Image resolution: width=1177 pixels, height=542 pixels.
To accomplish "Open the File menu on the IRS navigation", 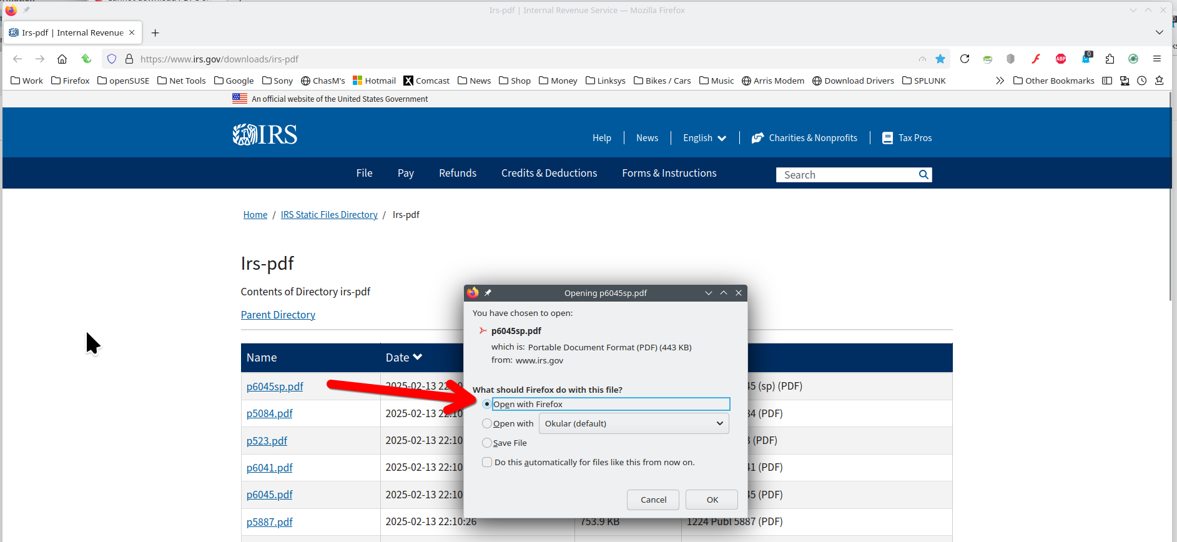I will coord(365,173).
